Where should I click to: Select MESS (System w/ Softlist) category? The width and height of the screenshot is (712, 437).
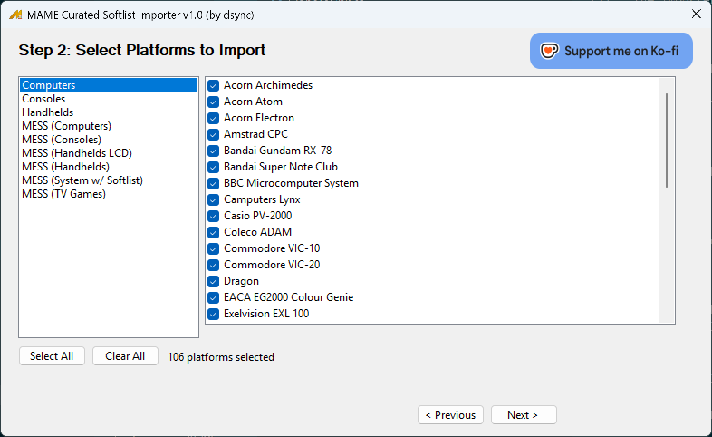pos(109,180)
